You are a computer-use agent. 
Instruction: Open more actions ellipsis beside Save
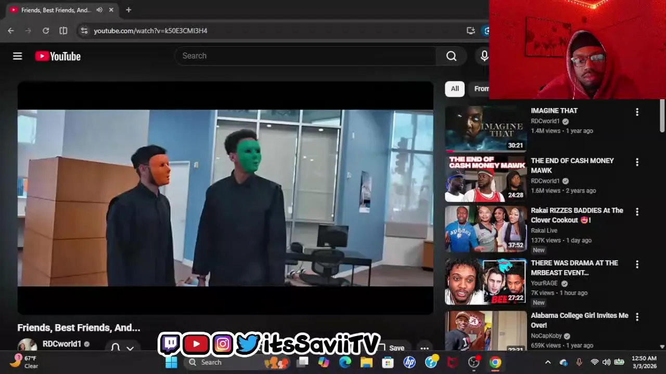coord(425,348)
